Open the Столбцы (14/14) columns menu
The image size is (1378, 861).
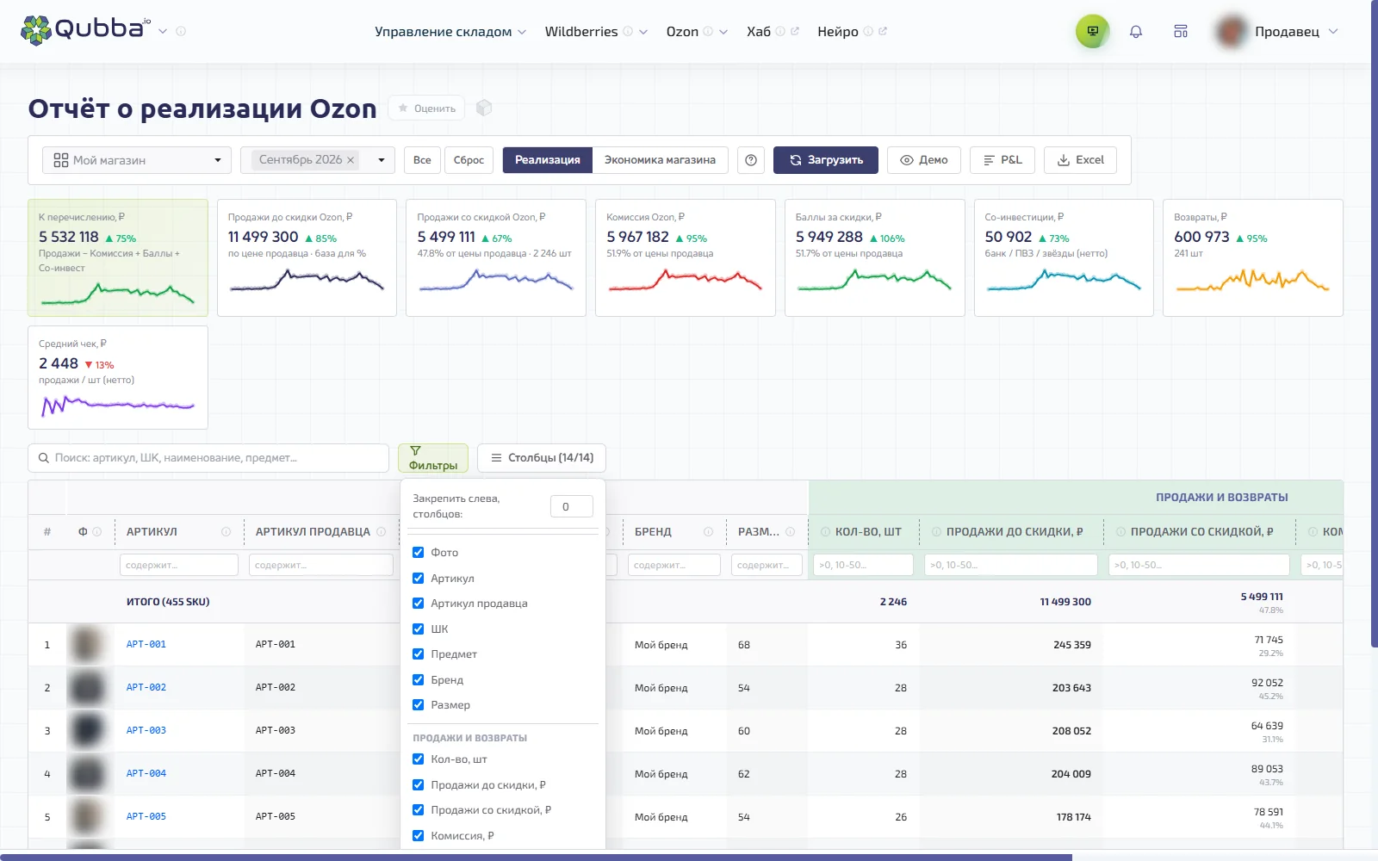click(542, 458)
